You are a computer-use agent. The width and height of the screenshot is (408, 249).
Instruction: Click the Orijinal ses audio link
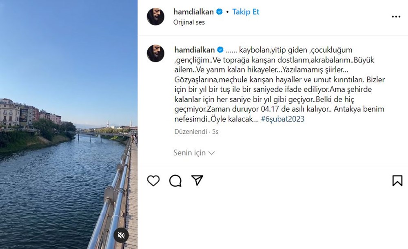pos(189,22)
